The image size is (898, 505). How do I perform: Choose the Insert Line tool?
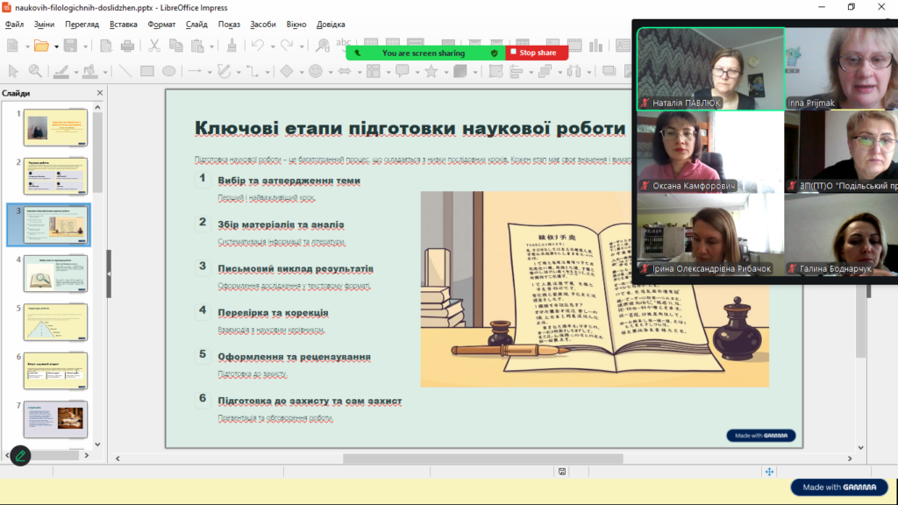click(125, 72)
